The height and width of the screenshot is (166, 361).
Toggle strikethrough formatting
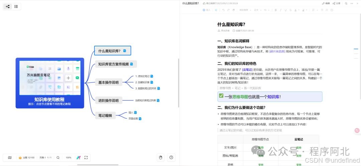click(291, 10)
